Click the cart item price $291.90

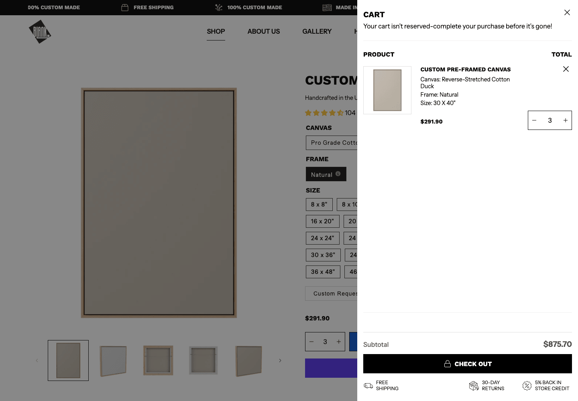[431, 122]
